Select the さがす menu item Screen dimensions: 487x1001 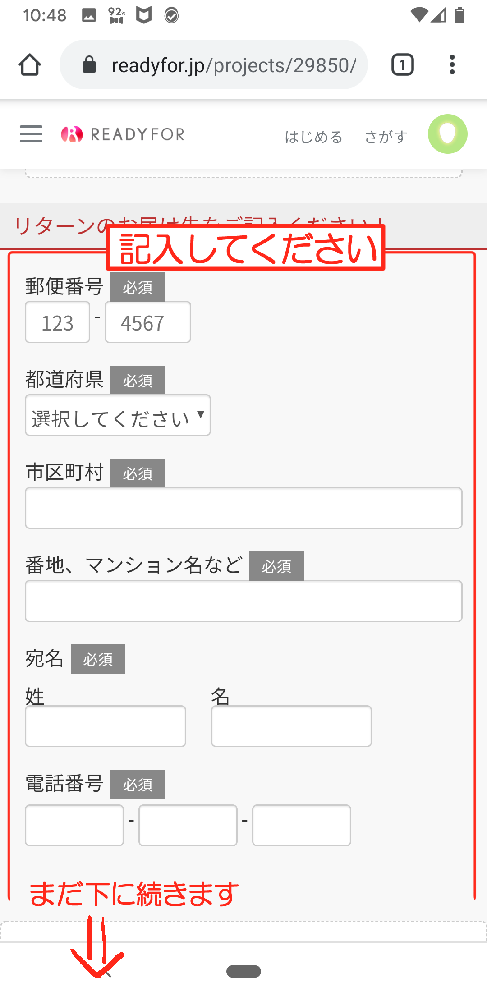pos(386,137)
